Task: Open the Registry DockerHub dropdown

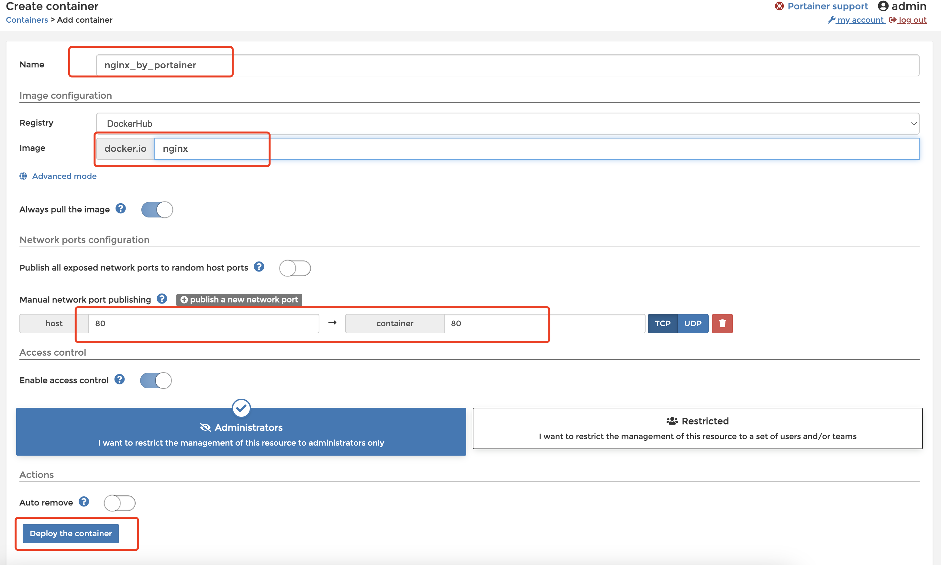Action: pos(508,124)
